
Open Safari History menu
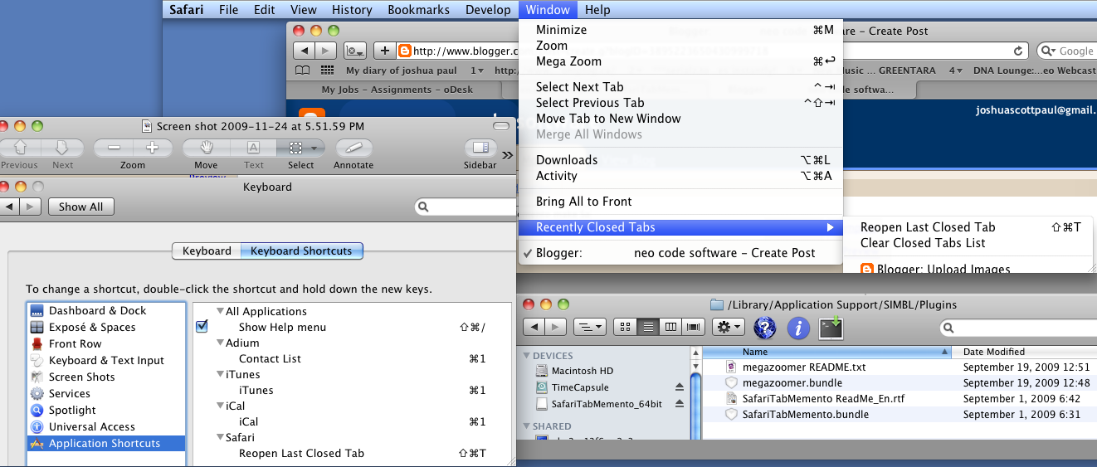click(x=352, y=10)
